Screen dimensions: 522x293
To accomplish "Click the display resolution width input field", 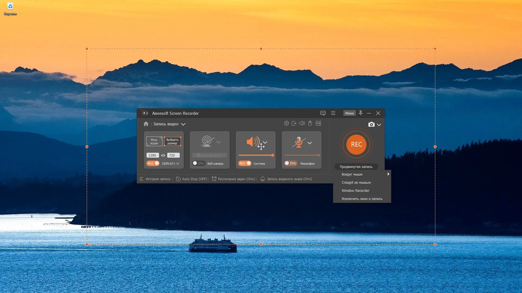I will pos(152,155).
